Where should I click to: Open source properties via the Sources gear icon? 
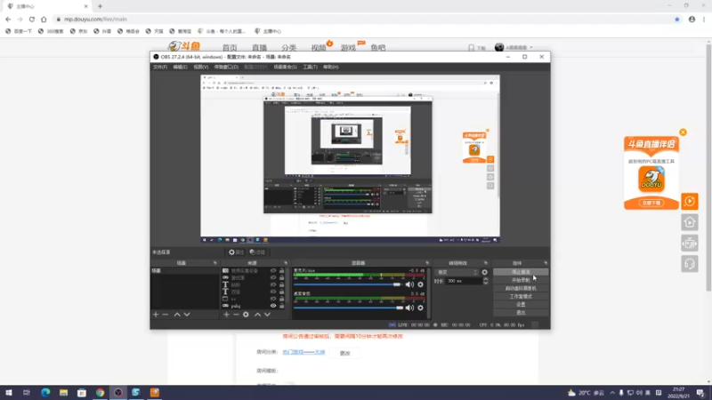point(246,315)
